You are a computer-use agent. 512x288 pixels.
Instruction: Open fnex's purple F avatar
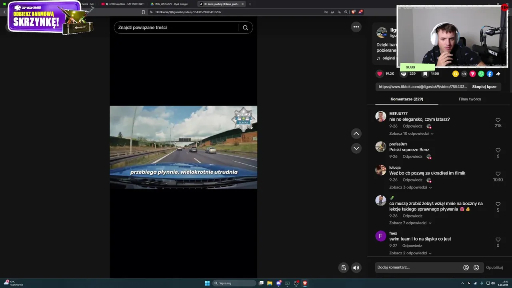click(381, 236)
